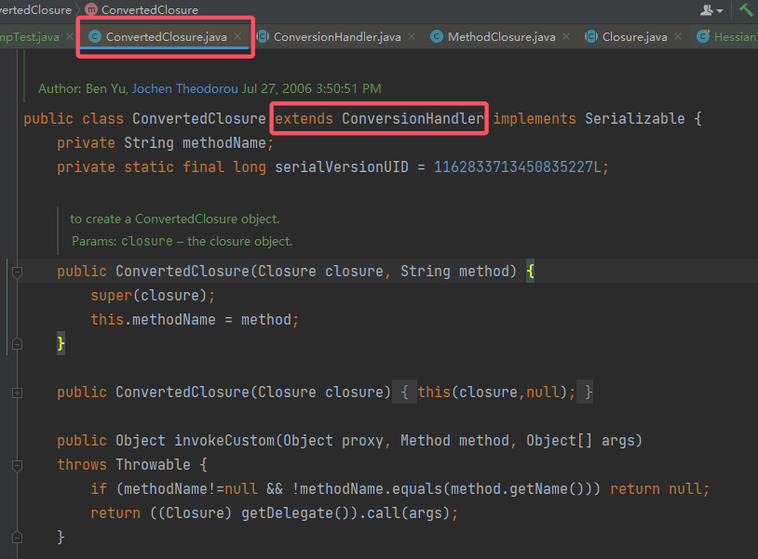Click the MethodClosure.java class icon

point(437,36)
